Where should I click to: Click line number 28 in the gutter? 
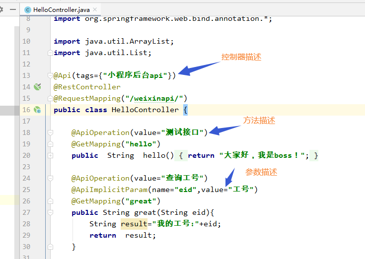point(26,224)
